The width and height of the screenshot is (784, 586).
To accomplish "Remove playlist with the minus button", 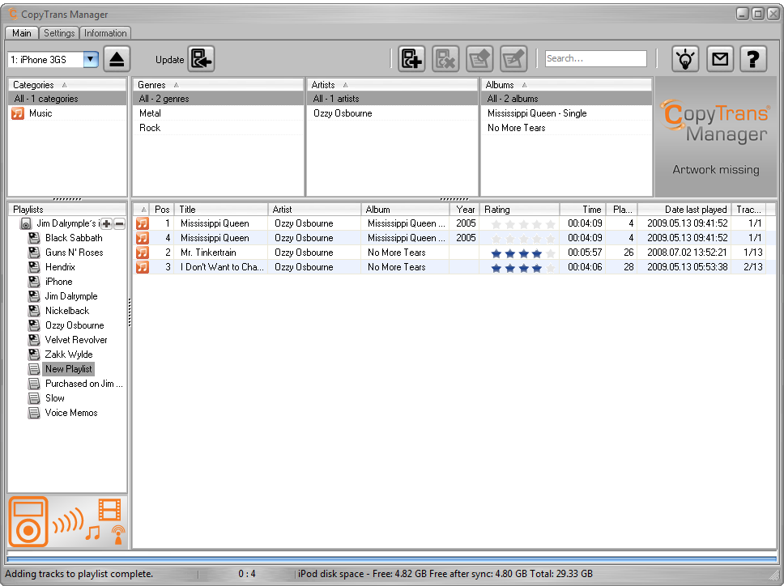I will [x=120, y=224].
